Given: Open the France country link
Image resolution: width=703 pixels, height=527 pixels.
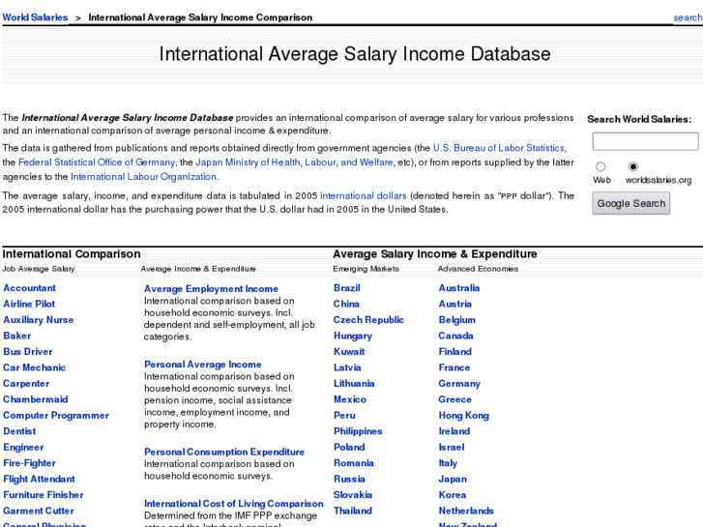Looking at the screenshot, I should click(x=454, y=367).
